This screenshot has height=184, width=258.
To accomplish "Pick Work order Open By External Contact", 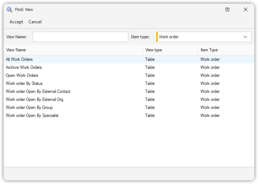I will coord(38,91).
